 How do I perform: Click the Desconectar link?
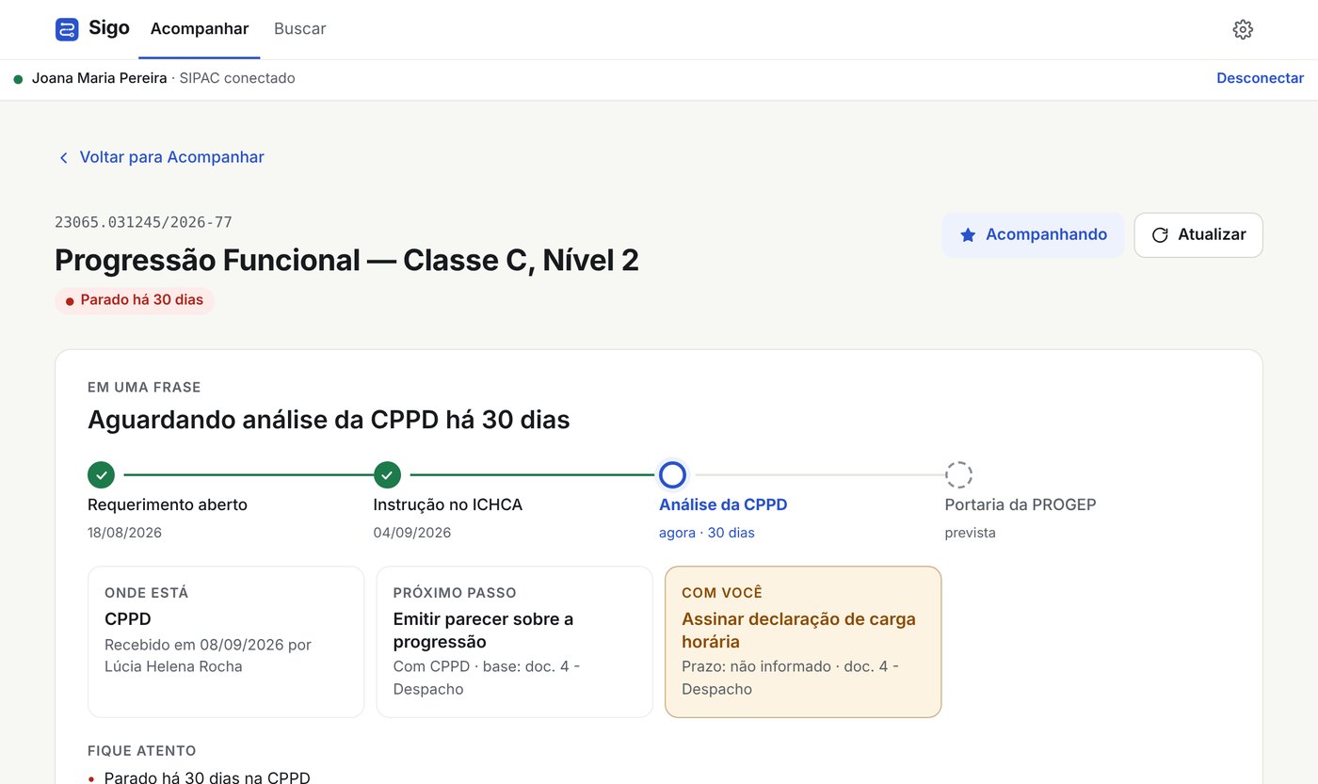point(1261,78)
